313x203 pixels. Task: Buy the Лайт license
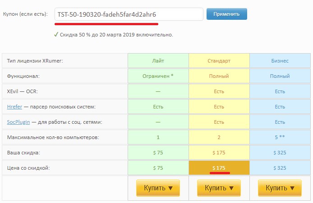[x=158, y=188]
